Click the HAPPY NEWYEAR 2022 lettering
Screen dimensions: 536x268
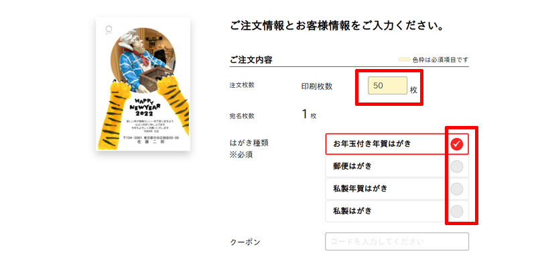click(145, 107)
